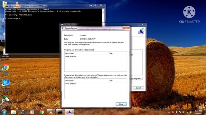This screenshot has width=206, height=115.
Task: Open Windows Media Player taskbar icon
Action: (x=32, y=112)
